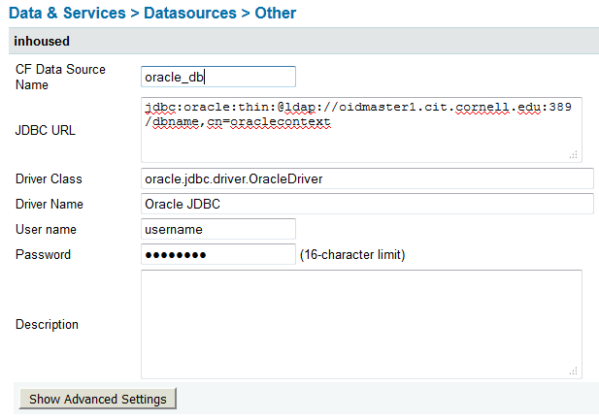Viewport: 599px width, 420px height.
Task: Select the User name input box
Action: click(x=218, y=229)
